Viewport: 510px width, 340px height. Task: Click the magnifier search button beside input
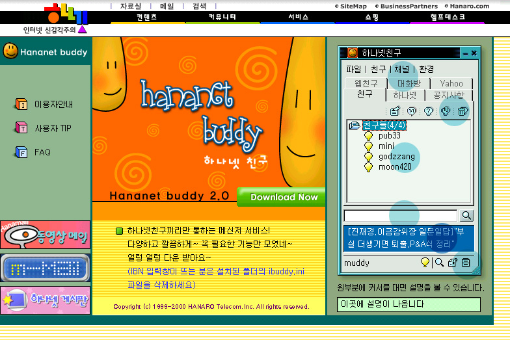pyautogui.click(x=466, y=215)
